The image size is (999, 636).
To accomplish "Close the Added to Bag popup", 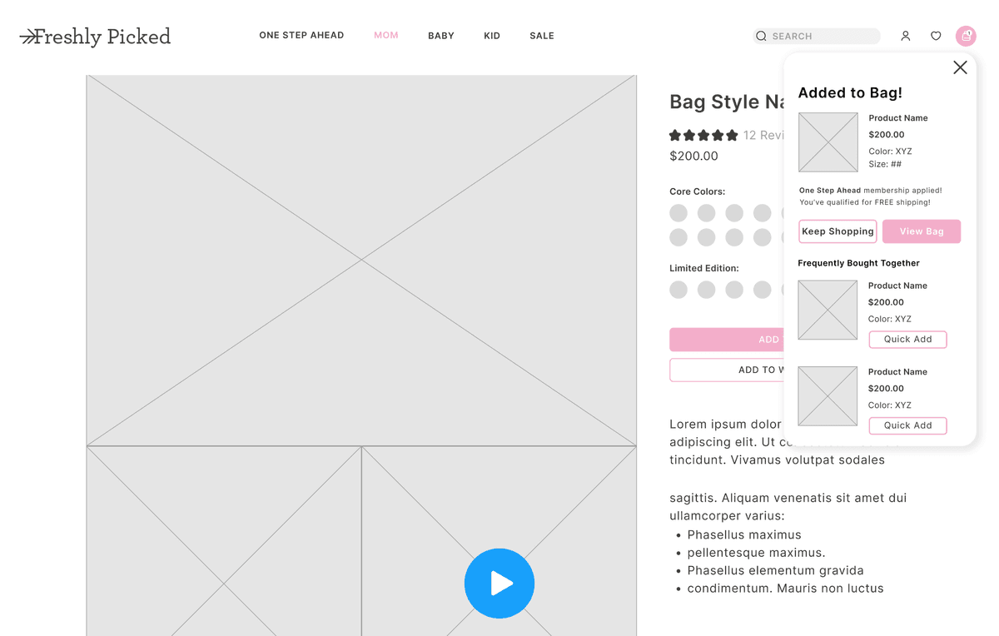I will tap(960, 67).
